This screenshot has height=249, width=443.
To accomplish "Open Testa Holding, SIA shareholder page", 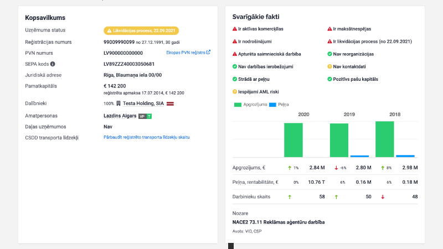I will tap(143, 103).
